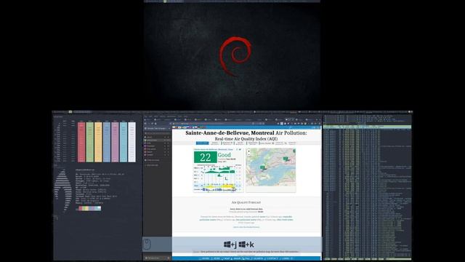Screen dimensions: 465x262
Task: Click the cyan color column in the terminal
Action: point(124,142)
